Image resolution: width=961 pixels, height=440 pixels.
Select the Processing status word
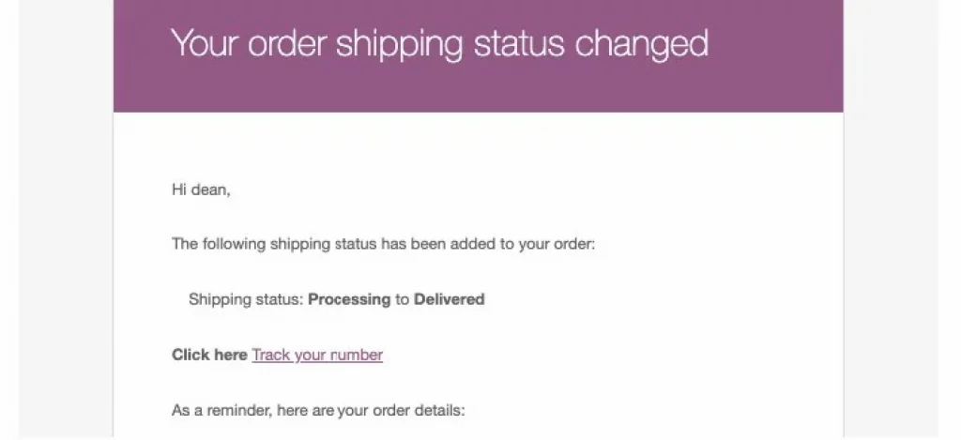pos(349,299)
